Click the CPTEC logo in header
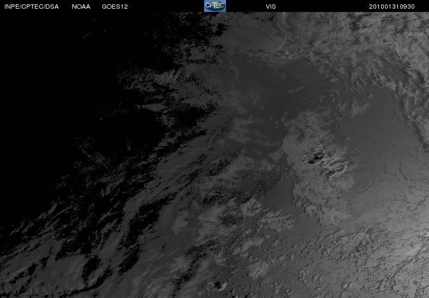Screen dimensions: 429x298 pos(215,6)
